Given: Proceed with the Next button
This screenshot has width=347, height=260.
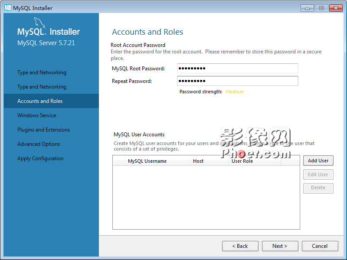Looking at the screenshot, I should [280, 246].
